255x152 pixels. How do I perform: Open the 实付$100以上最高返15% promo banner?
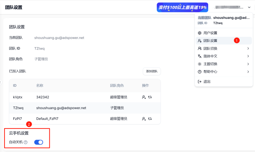tap(182, 7)
